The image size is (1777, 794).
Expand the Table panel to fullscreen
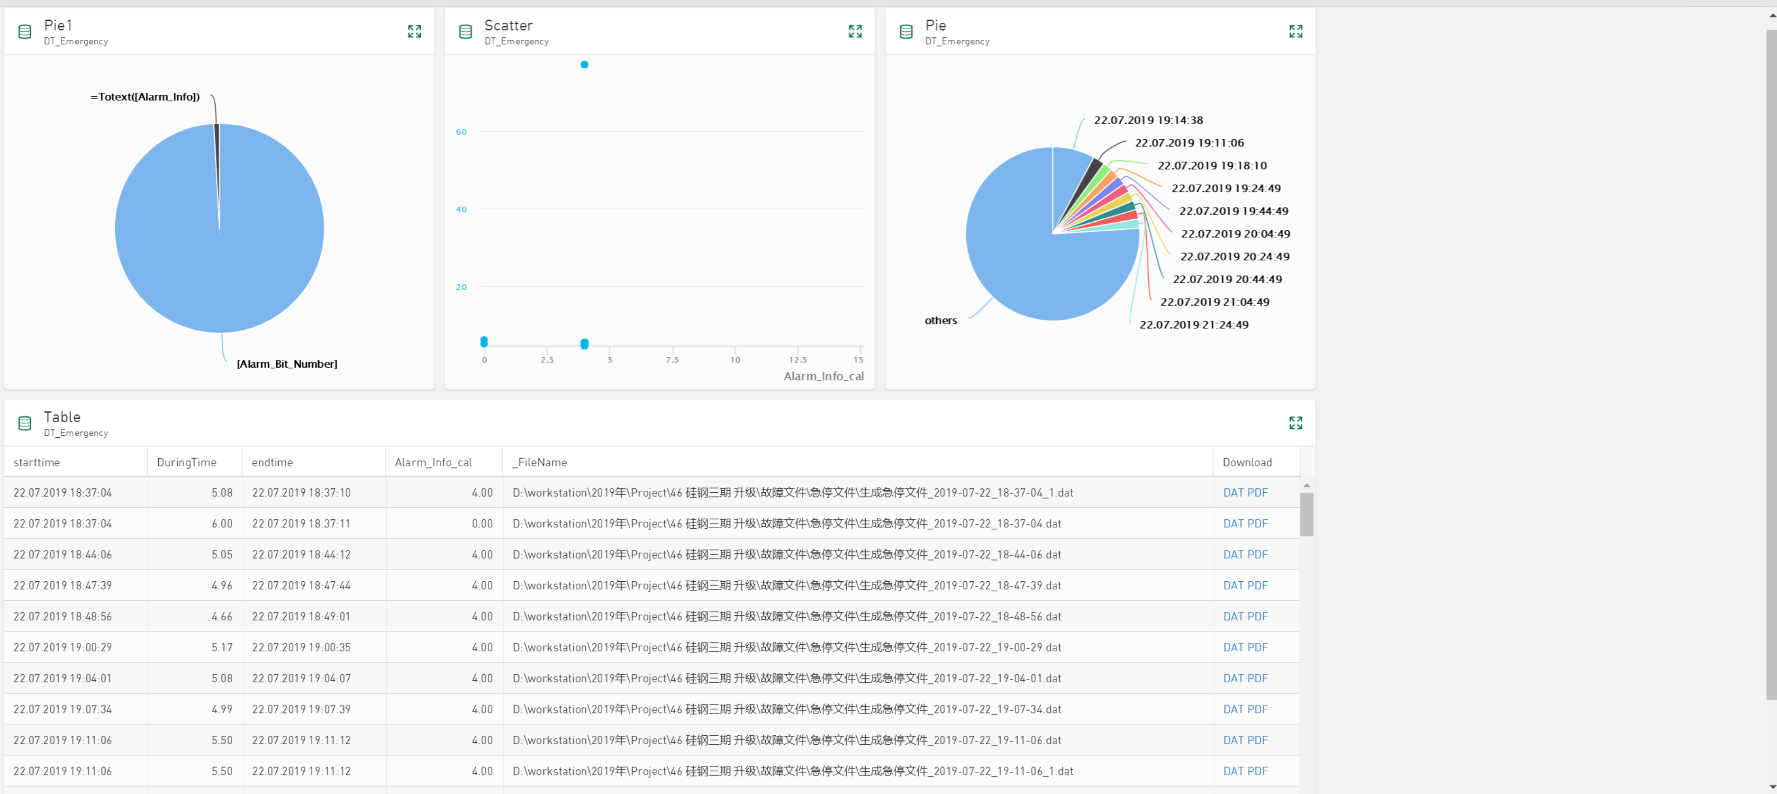click(x=1296, y=423)
